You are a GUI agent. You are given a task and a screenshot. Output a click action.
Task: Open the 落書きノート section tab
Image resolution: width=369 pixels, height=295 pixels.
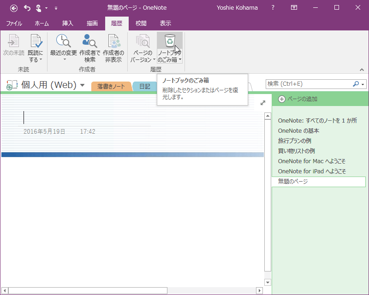[x=111, y=86]
